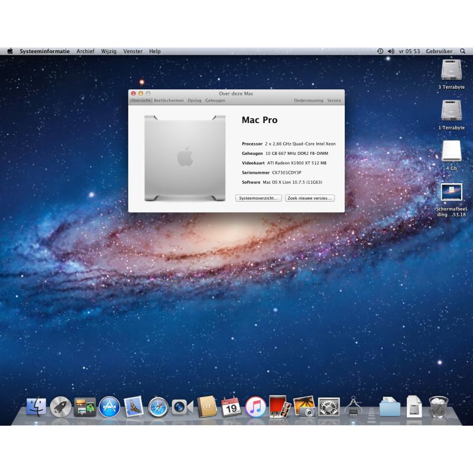This screenshot has height=473, width=473.
Task: Click the Mac OS X Lion 10.7.5 version text
Action: click(x=292, y=182)
